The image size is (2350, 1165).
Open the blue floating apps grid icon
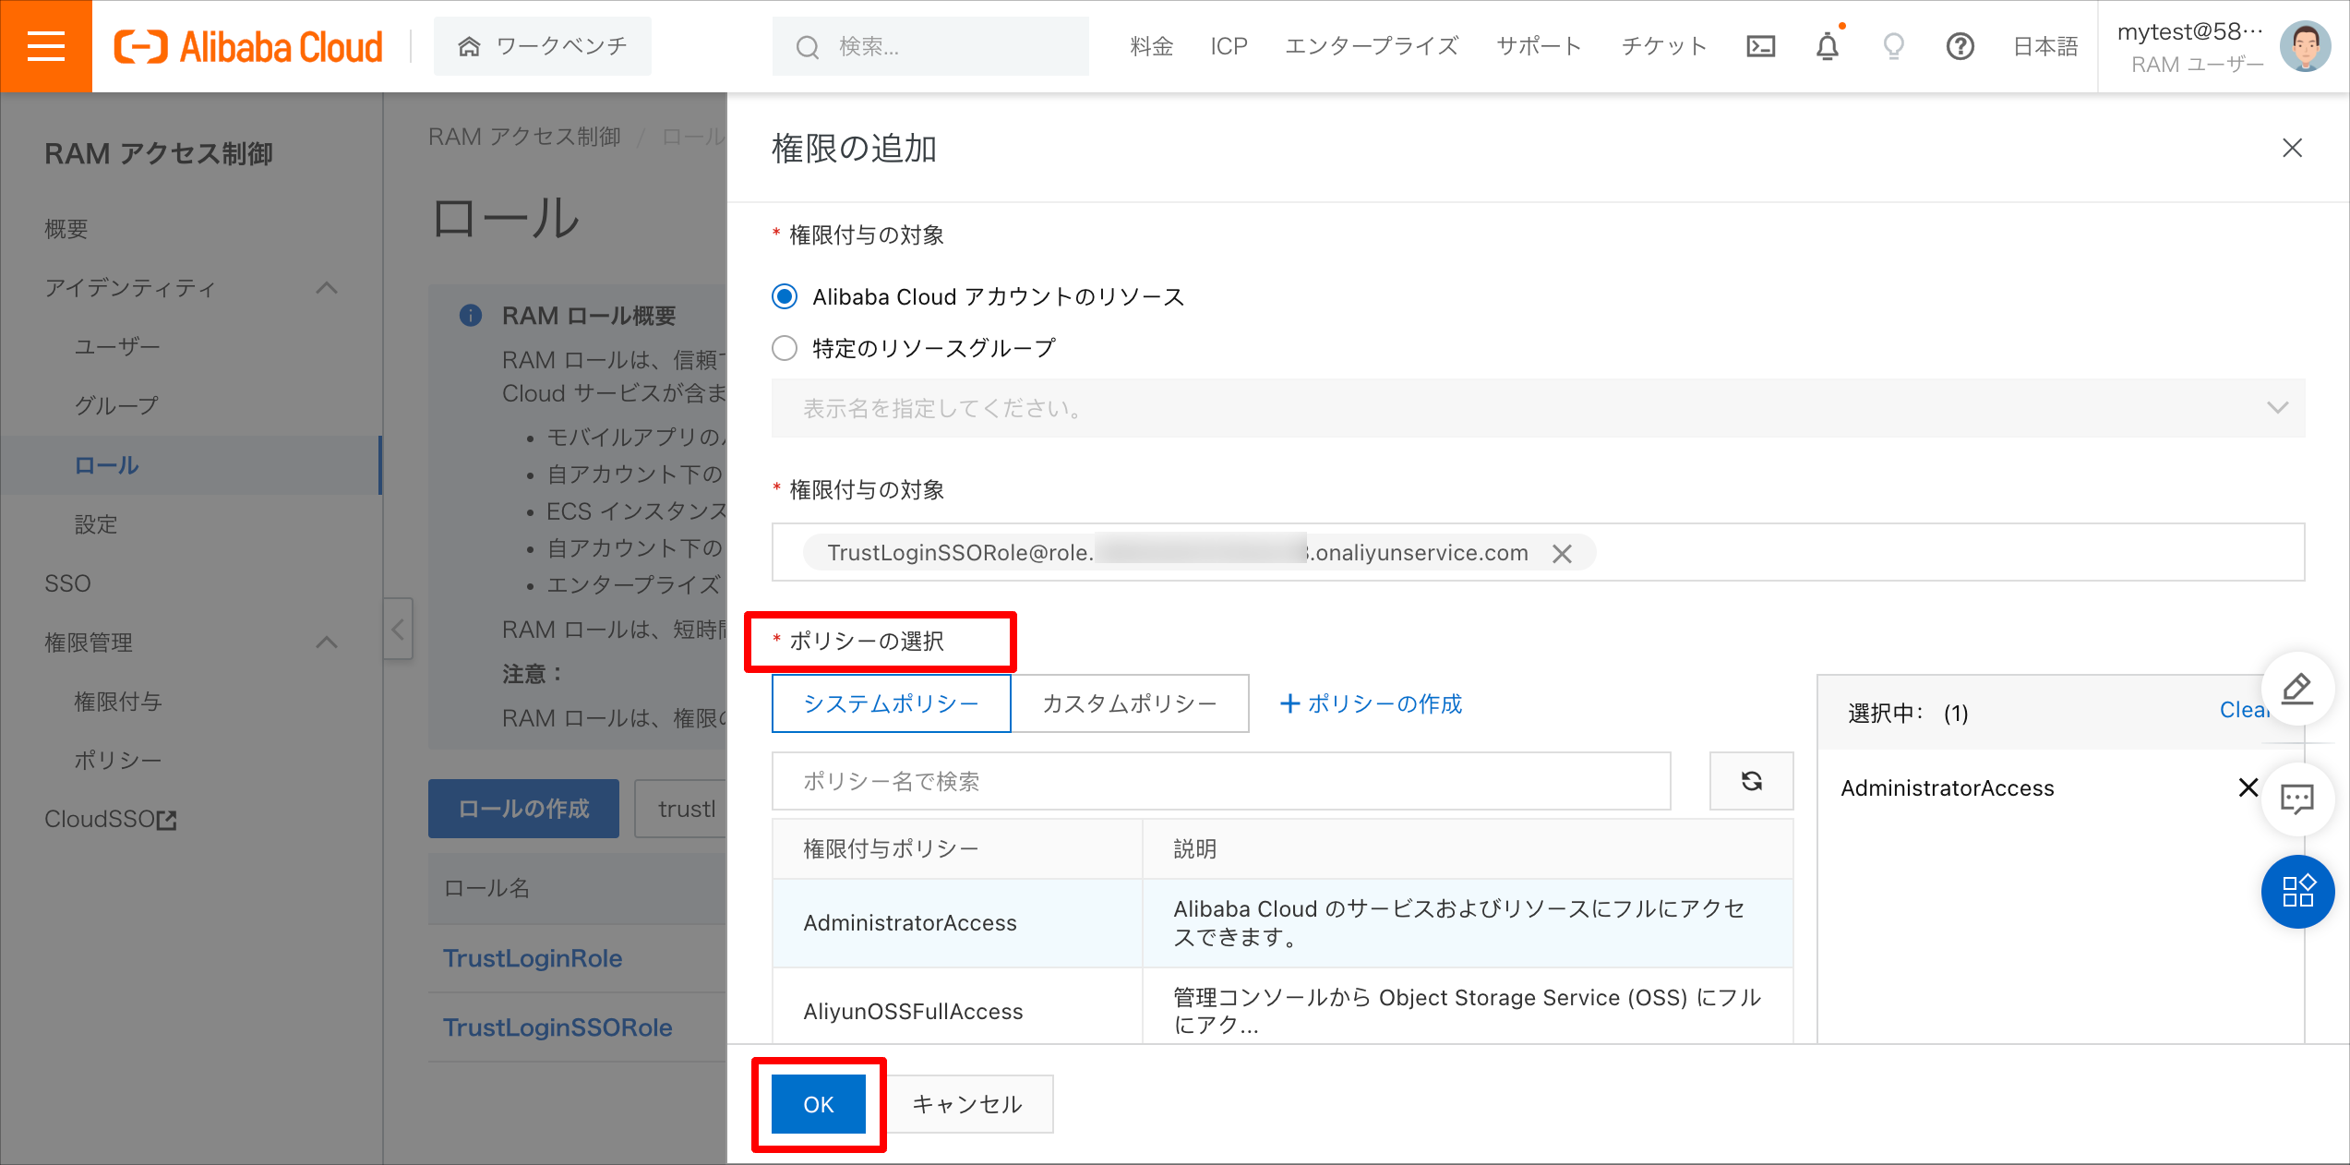2298,892
